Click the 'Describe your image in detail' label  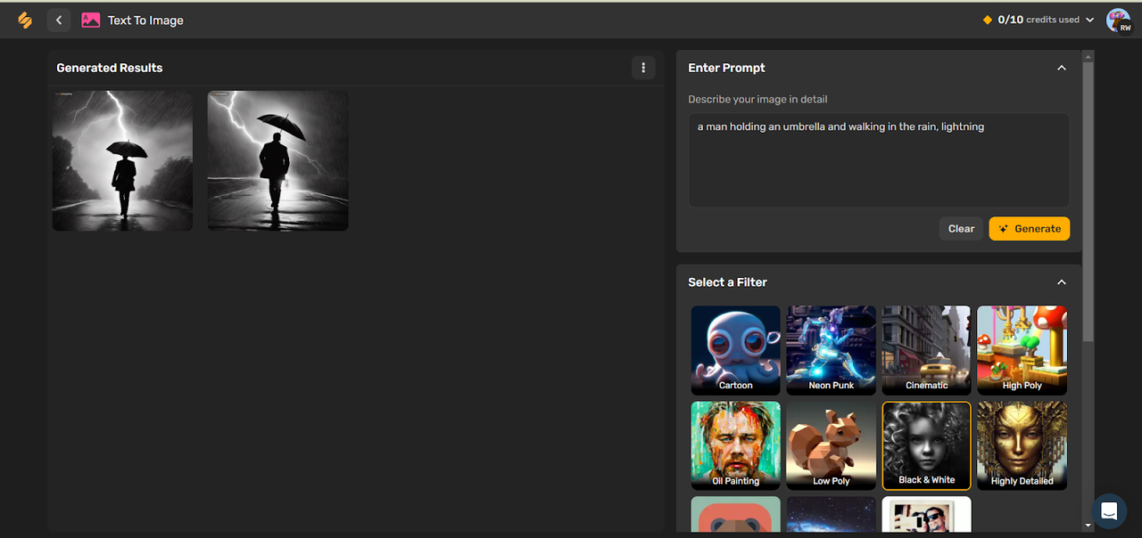(757, 99)
